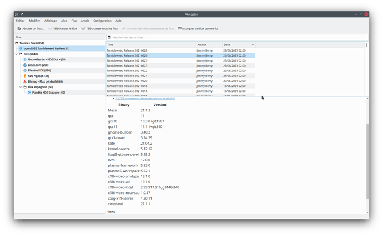Image resolution: width=383 pixels, height=235 pixels.
Task: Click plasma-framework in the binary table
Action: 123,166
